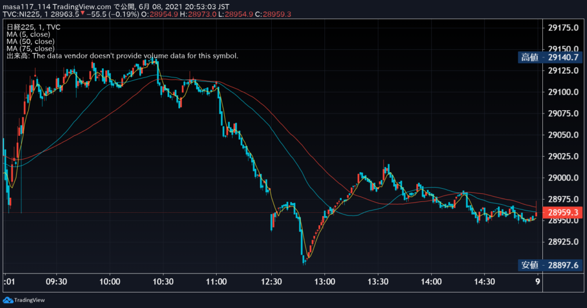Select the MA (5, close) indicator label
Screen dimensions: 587x308
(28, 34)
